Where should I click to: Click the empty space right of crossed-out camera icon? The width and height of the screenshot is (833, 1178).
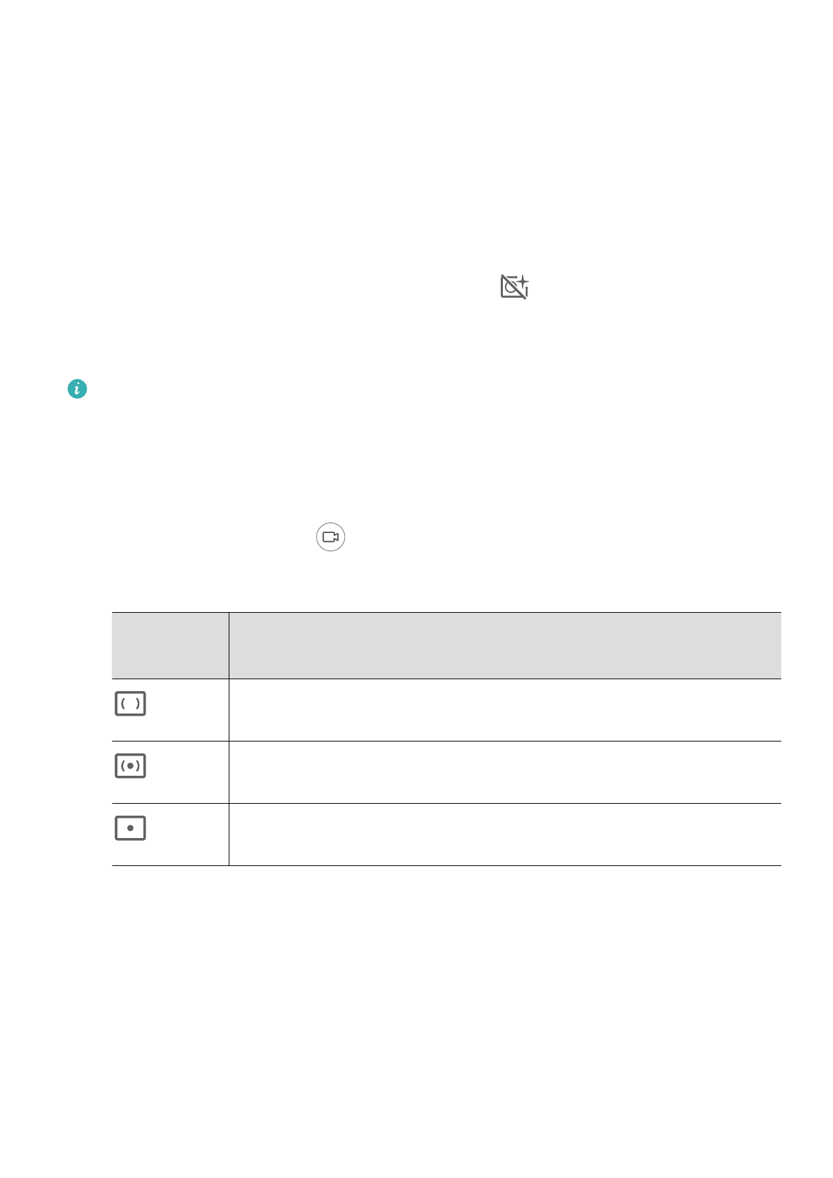[664, 287]
